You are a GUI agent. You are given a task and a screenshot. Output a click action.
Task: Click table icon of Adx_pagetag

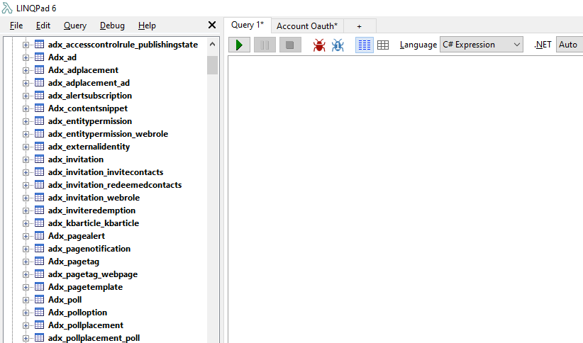pos(40,262)
